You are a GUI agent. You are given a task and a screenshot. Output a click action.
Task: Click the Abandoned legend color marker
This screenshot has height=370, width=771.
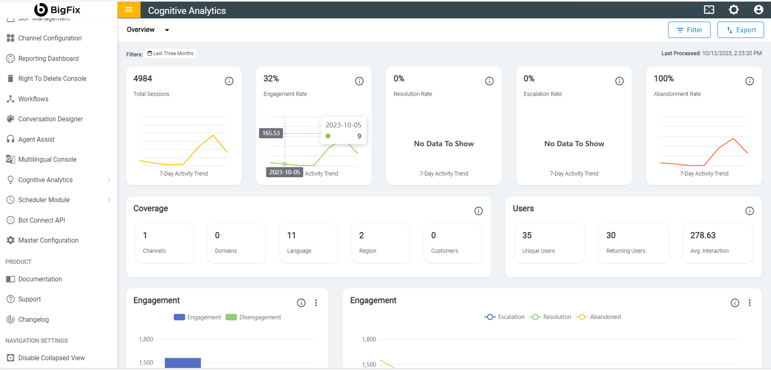pyautogui.click(x=582, y=317)
